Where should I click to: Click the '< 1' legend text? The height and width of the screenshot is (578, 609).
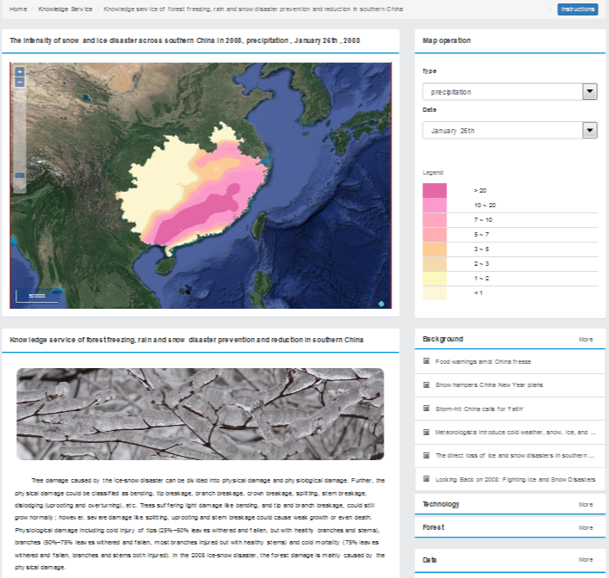pyautogui.click(x=478, y=293)
